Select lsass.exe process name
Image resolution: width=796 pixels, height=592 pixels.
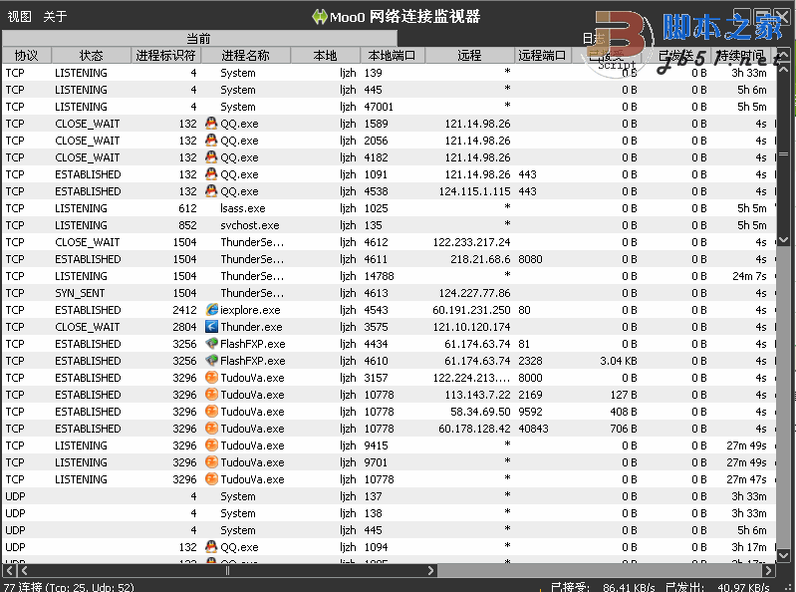coord(243,208)
